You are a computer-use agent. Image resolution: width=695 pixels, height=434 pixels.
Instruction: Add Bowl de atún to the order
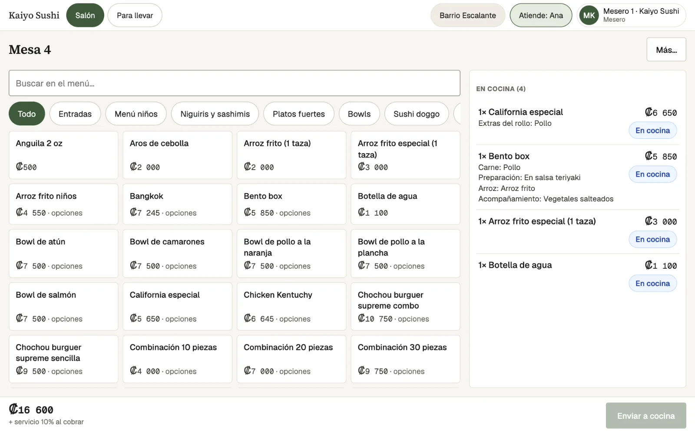[63, 253]
